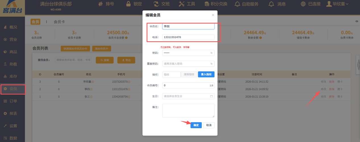Viewport: 360px width, 142px height.
Task: Click the 搜索 search button
Action: point(105,60)
